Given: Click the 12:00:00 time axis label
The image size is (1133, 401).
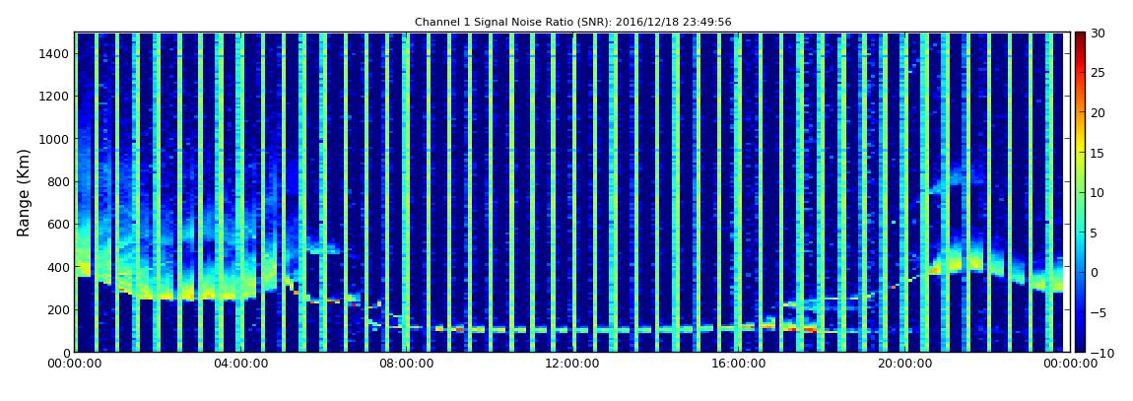Looking at the screenshot, I should 571,365.
